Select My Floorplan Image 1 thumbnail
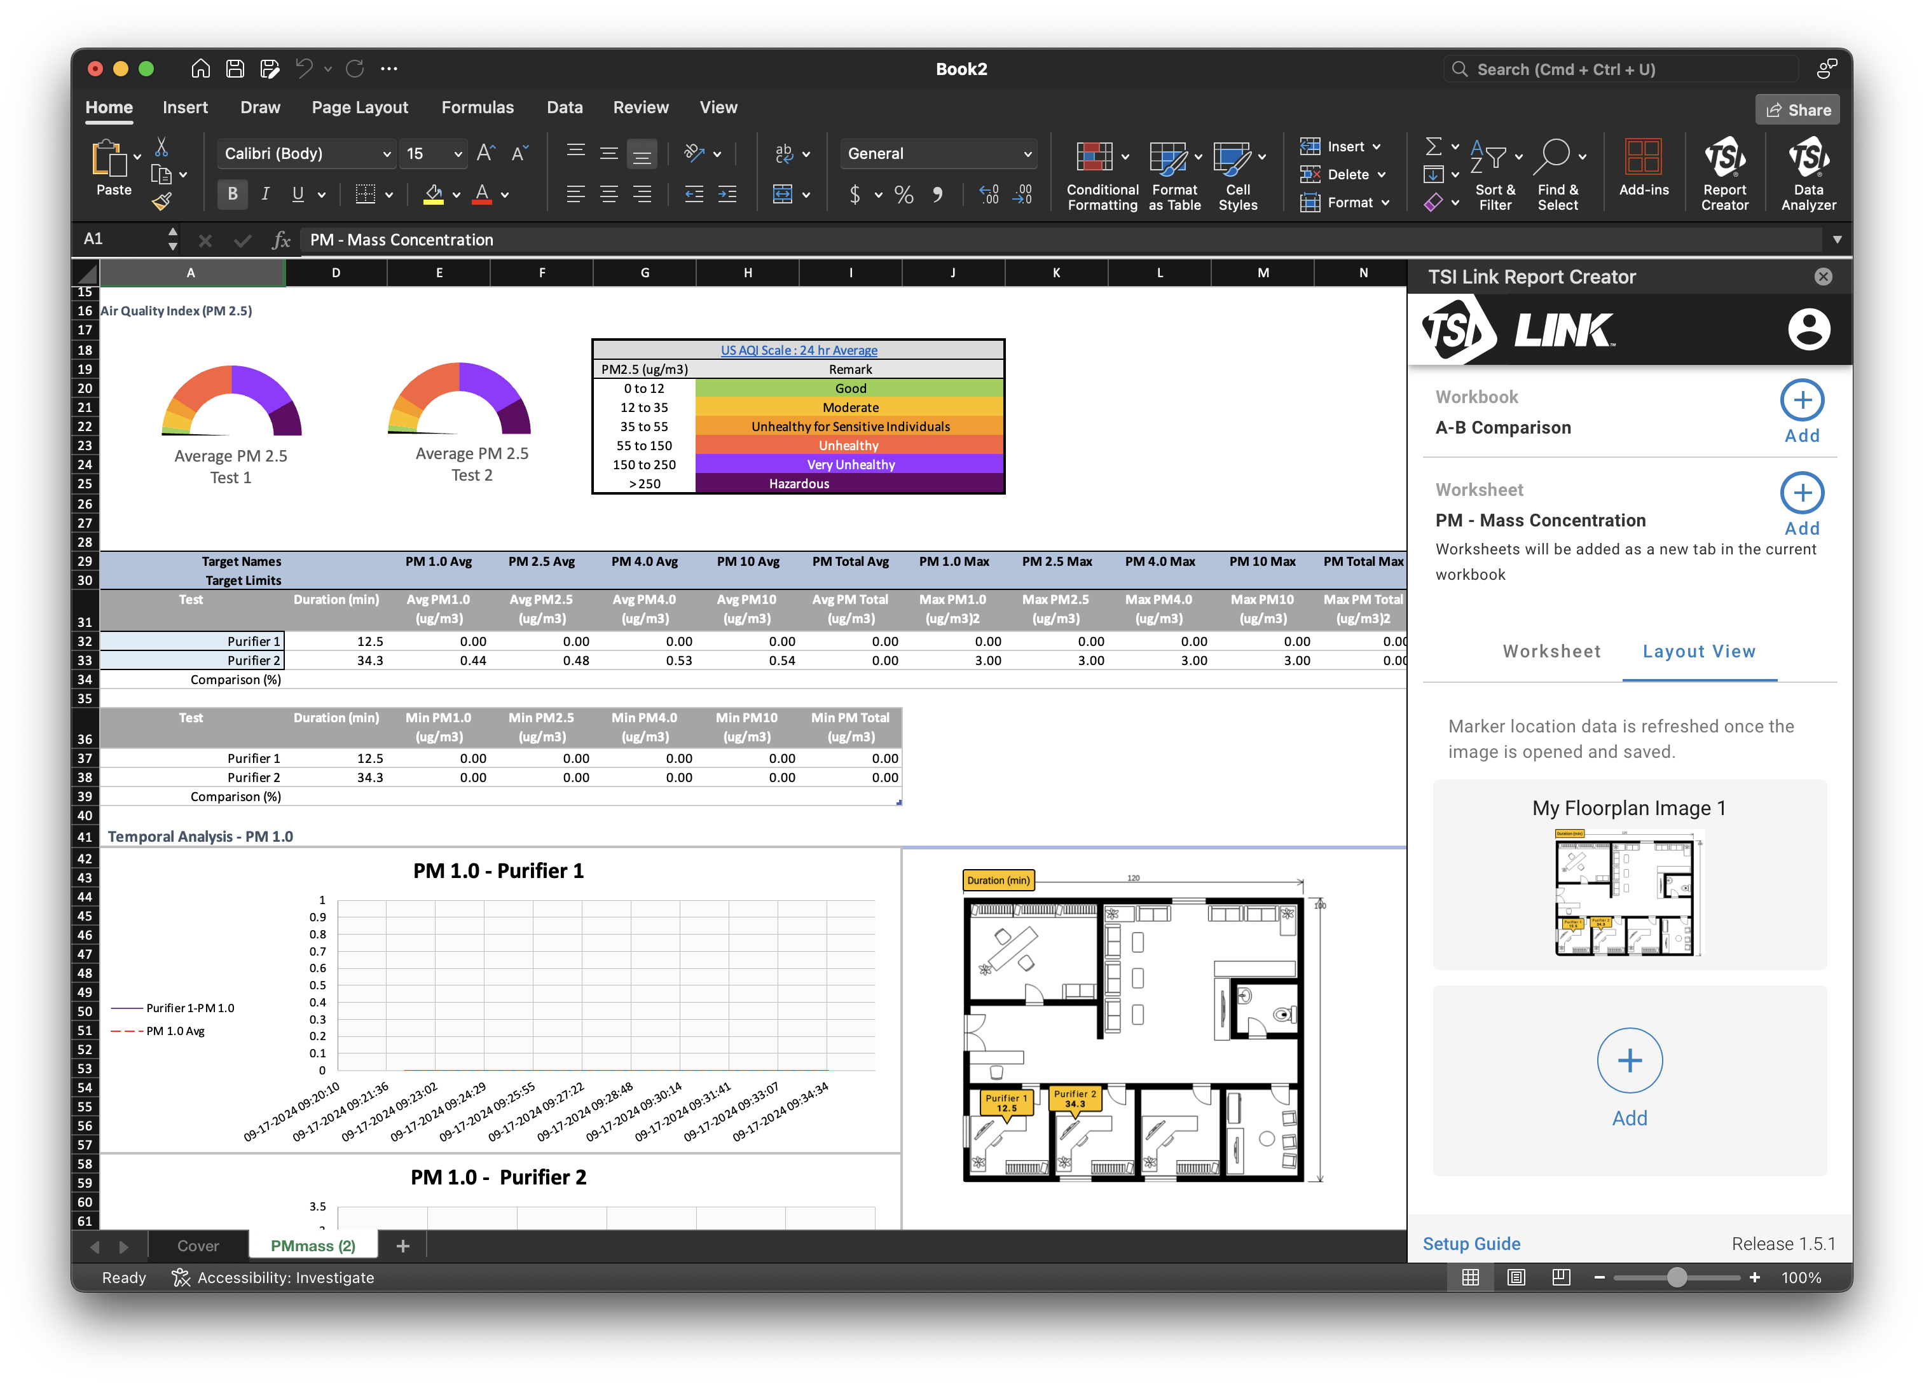Viewport: 1924px width, 1386px height. pyautogui.click(x=1628, y=893)
